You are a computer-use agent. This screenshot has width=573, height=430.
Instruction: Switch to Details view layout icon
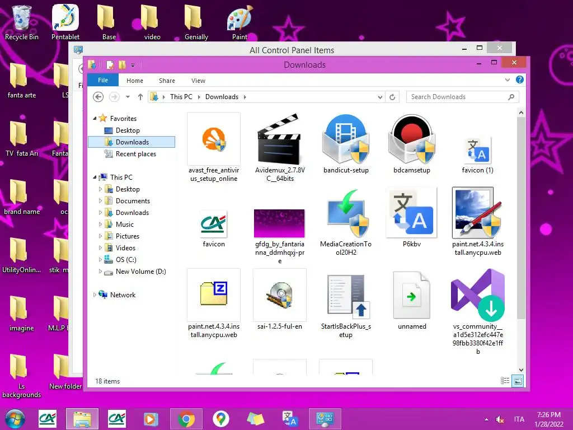coord(505,381)
